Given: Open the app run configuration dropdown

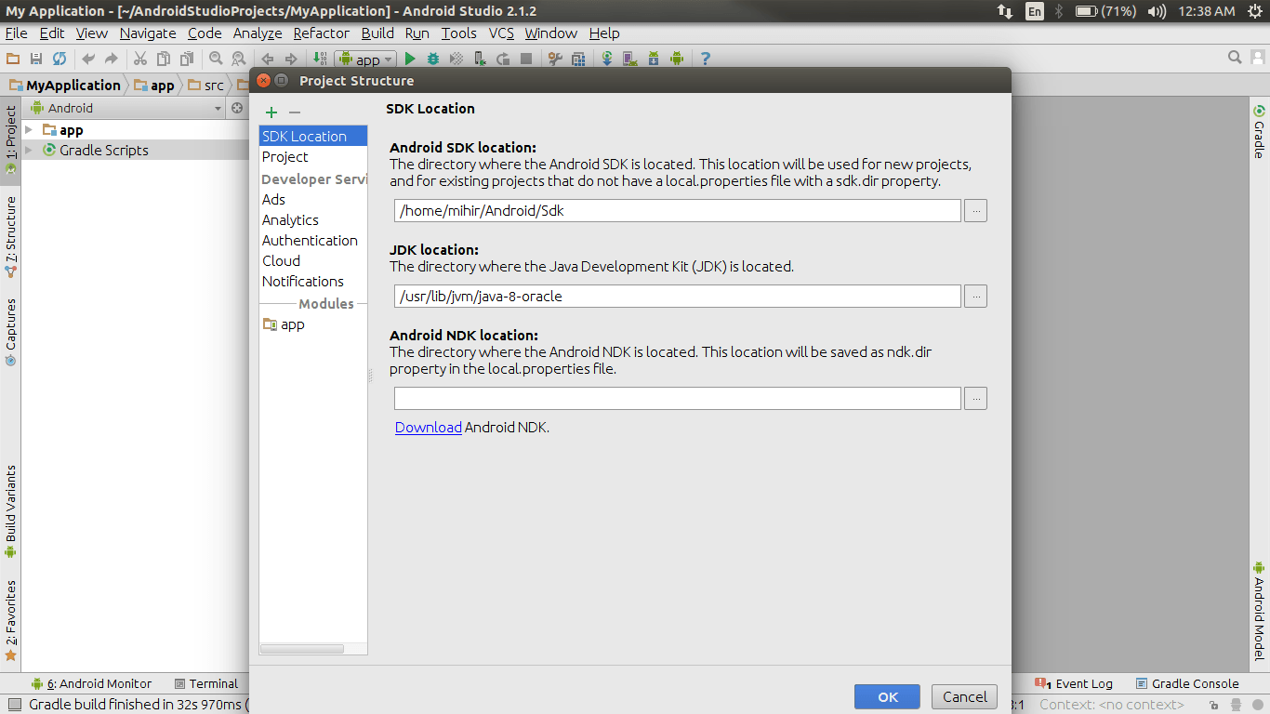Looking at the screenshot, I should point(365,59).
